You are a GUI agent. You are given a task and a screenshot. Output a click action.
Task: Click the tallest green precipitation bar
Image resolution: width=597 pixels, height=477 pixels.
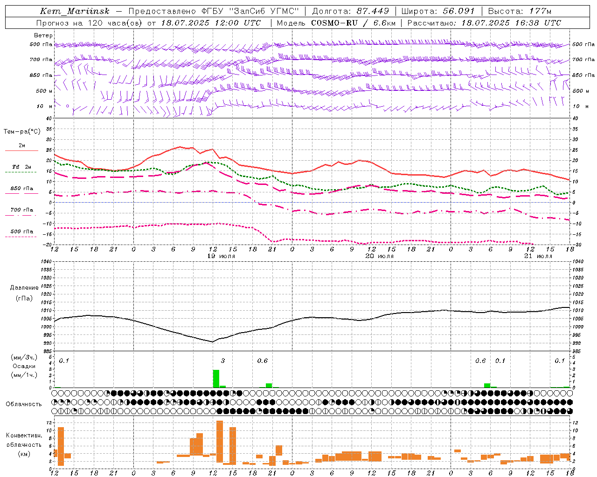click(x=216, y=379)
